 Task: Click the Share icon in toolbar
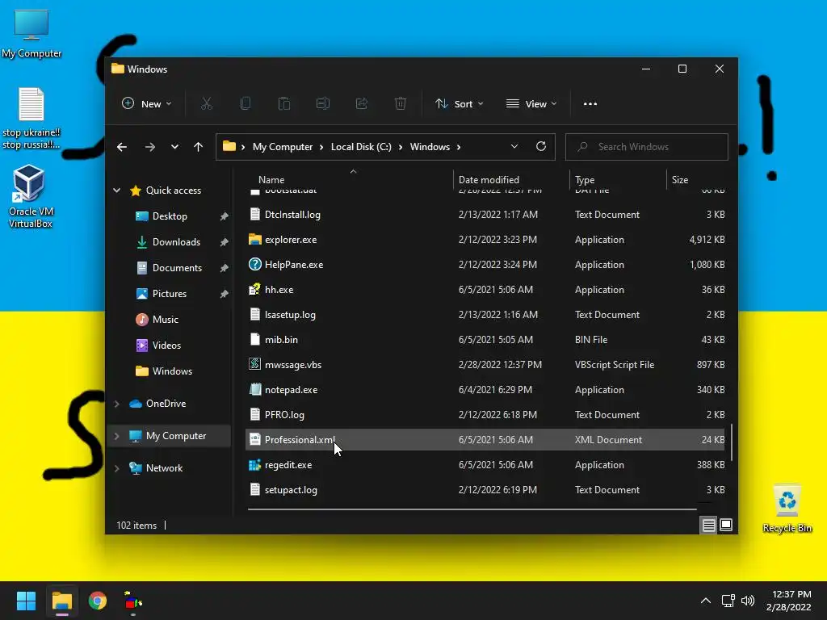click(362, 104)
